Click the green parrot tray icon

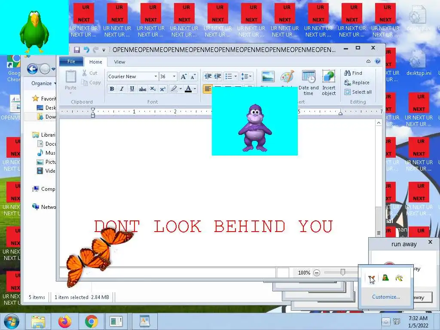tap(385, 278)
